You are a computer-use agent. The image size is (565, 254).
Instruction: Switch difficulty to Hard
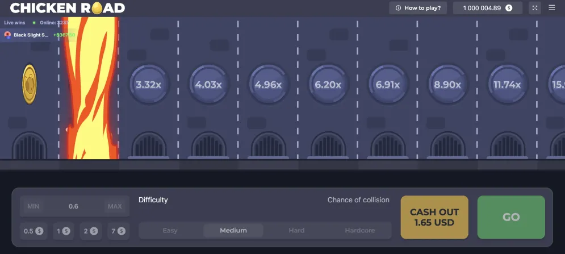[x=296, y=230]
